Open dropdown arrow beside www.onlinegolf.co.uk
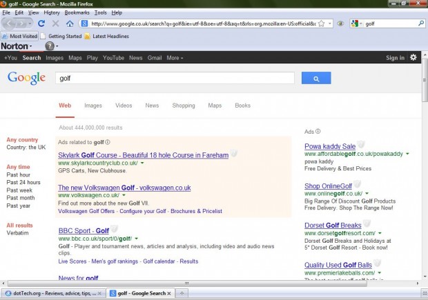 (x=367, y=194)
